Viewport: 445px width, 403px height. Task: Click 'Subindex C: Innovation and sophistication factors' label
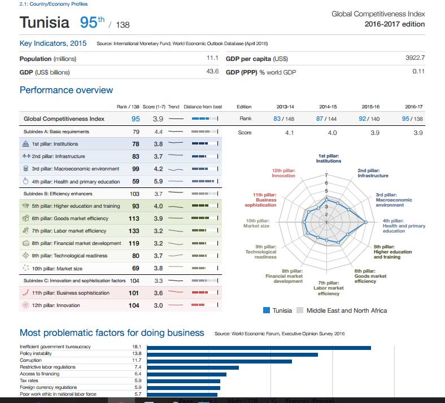point(75,281)
